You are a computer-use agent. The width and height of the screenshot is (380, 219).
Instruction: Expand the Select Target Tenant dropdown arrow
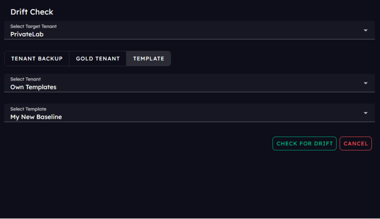[366, 30]
